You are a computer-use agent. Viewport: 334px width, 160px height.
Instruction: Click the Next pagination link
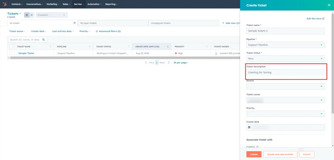click(x=162, y=63)
